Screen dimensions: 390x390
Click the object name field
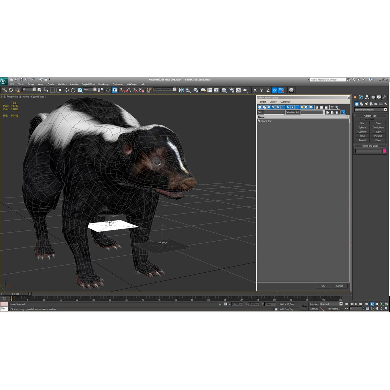[368, 151]
